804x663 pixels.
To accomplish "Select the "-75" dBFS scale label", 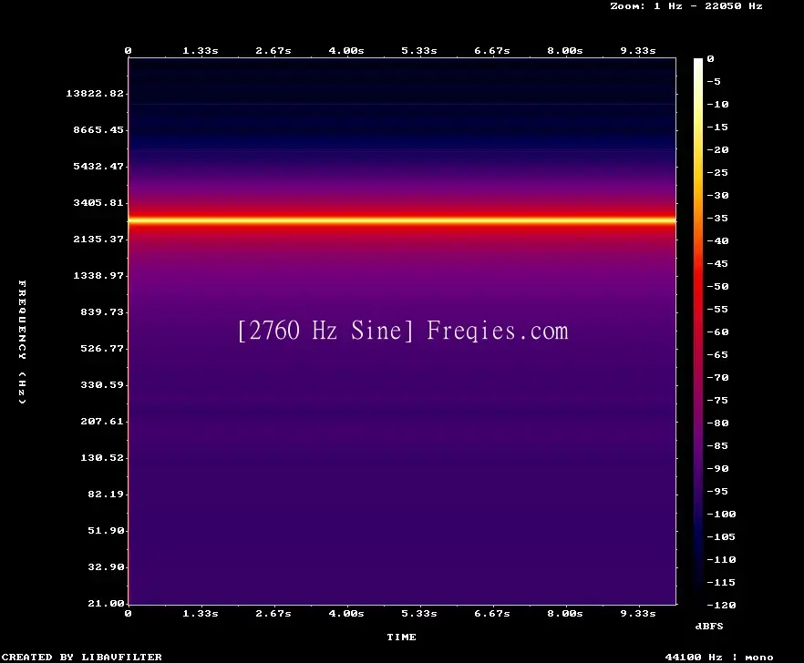I will (717, 400).
